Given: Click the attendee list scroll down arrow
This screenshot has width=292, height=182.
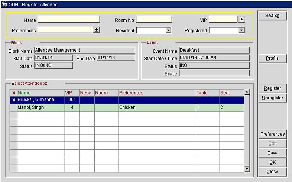Looking at the screenshot, I should click(247, 169).
